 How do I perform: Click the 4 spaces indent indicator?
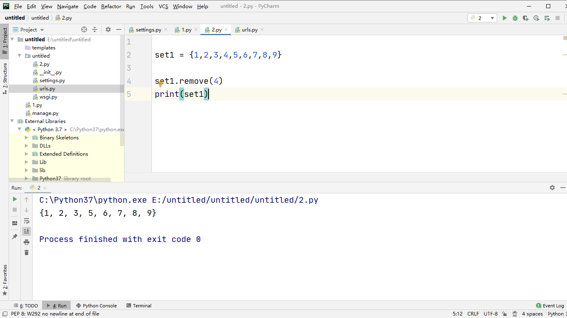click(532, 314)
